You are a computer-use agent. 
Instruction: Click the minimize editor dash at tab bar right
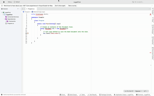(x=150, y=9)
